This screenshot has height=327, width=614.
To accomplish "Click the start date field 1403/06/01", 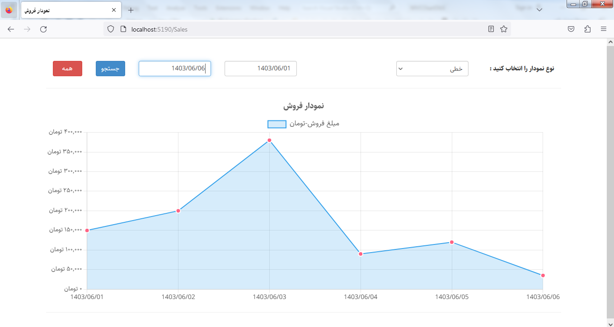I will (x=260, y=69).
